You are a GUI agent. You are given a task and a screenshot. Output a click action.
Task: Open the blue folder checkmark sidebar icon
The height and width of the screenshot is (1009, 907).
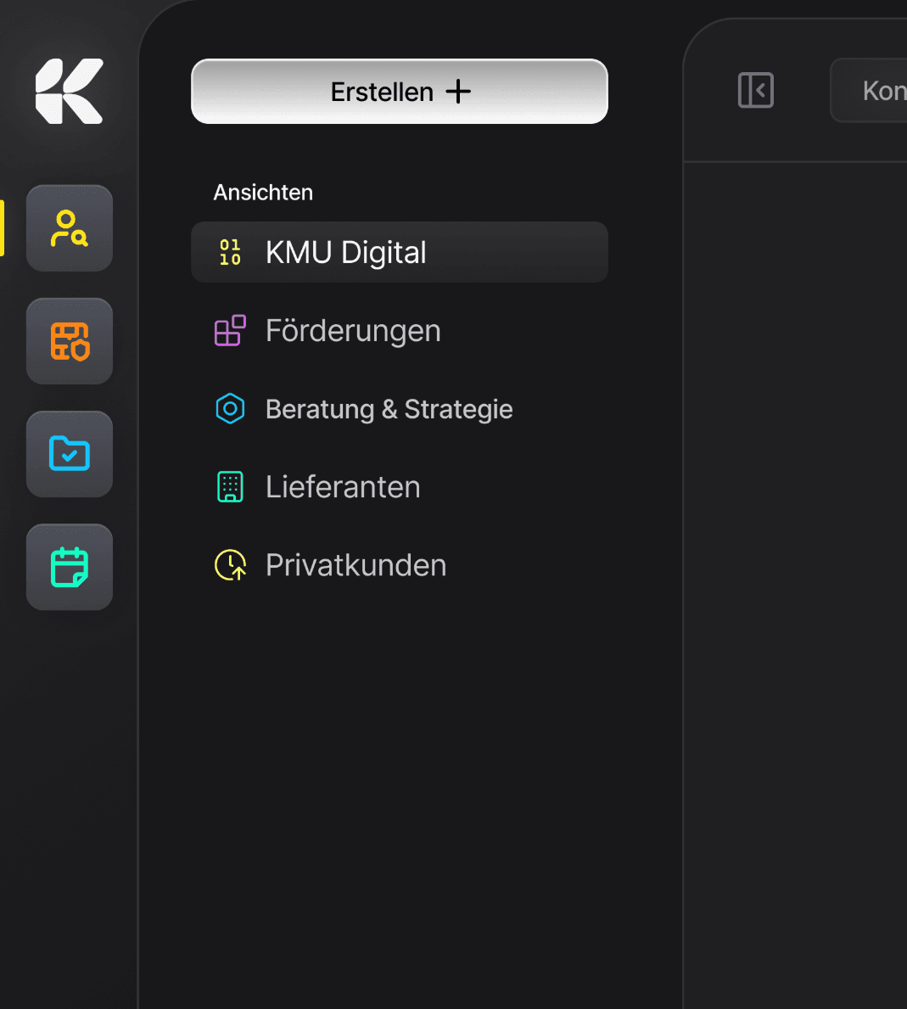[x=70, y=454]
